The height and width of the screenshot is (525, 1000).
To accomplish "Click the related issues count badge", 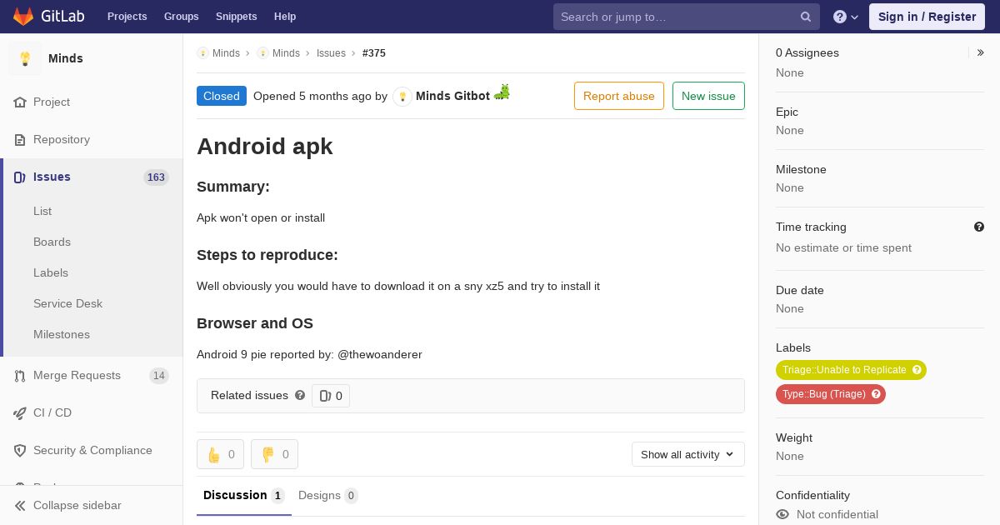I will 331,396.
